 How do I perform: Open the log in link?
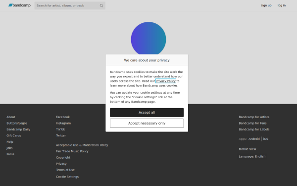282,5
